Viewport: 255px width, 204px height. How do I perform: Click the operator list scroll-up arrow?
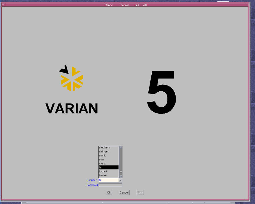121,147
